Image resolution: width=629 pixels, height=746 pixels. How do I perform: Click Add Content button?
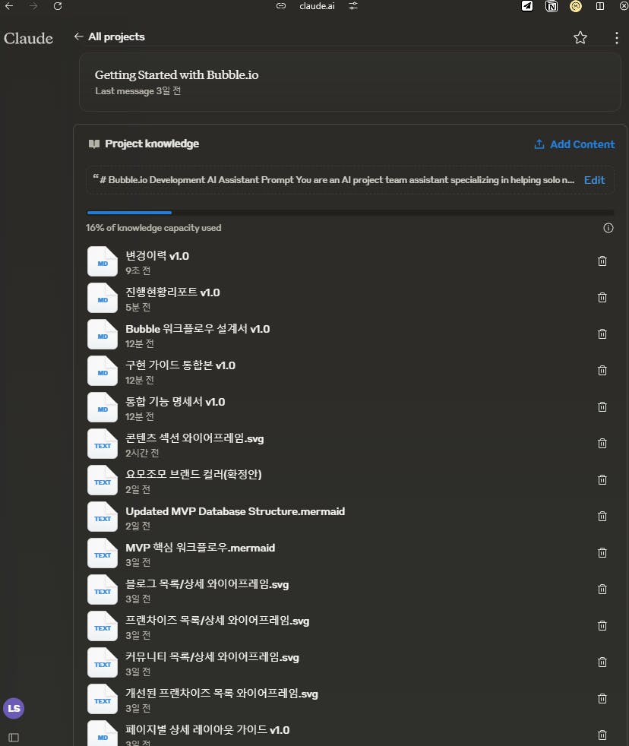tap(574, 144)
